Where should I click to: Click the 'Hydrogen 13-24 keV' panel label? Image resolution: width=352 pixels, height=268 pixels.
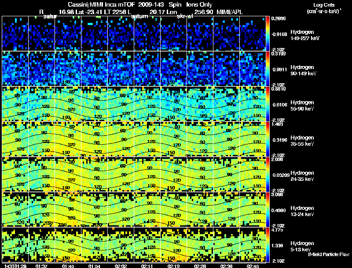coord(302,211)
